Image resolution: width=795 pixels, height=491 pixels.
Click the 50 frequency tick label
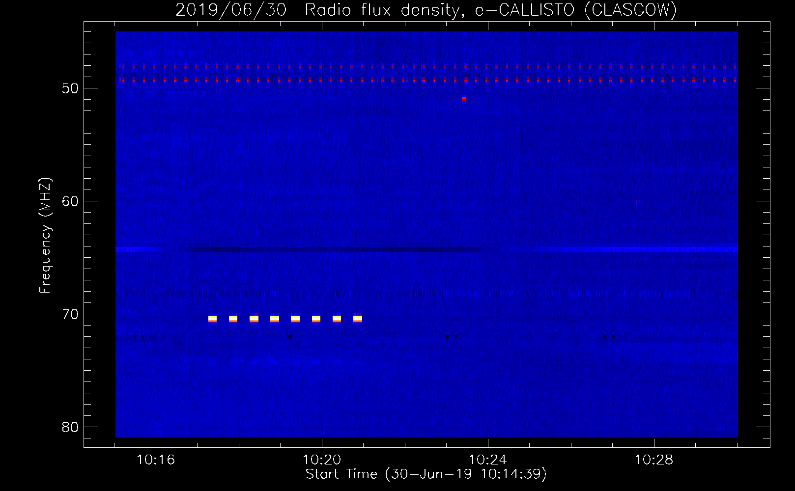coord(70,88)
